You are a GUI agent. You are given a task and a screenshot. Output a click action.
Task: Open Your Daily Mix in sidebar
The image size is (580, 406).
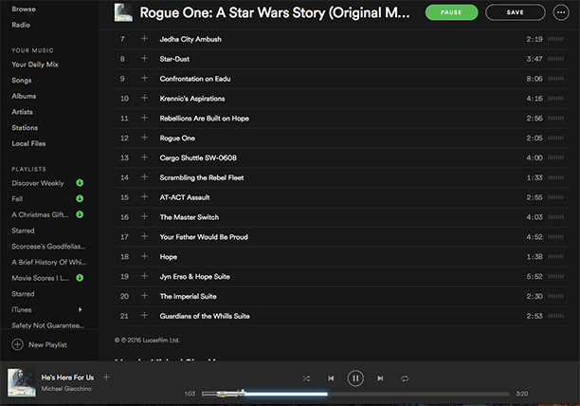click(33, 64)
